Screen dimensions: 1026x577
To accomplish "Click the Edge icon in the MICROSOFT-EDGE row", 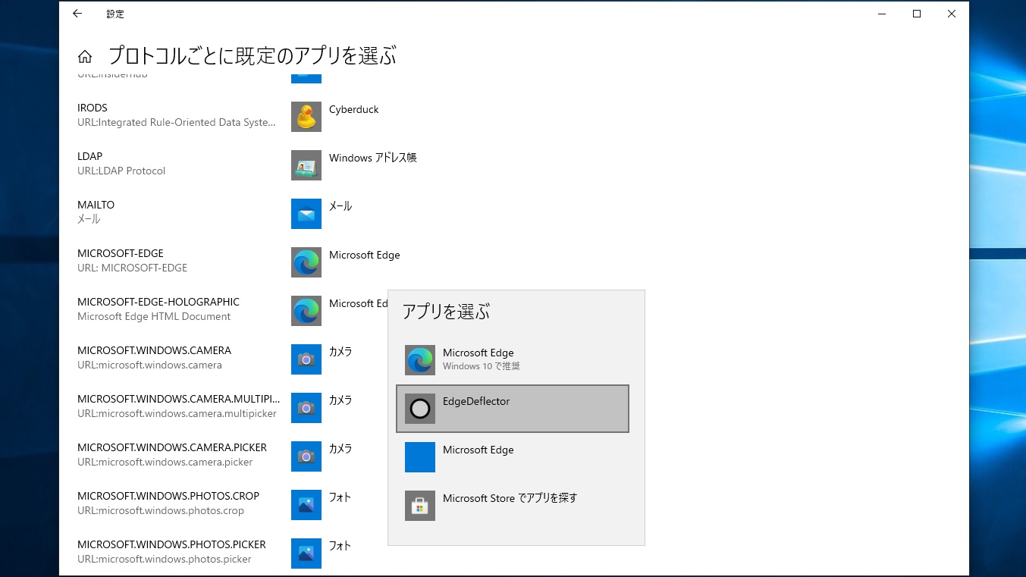I will 306,262.
